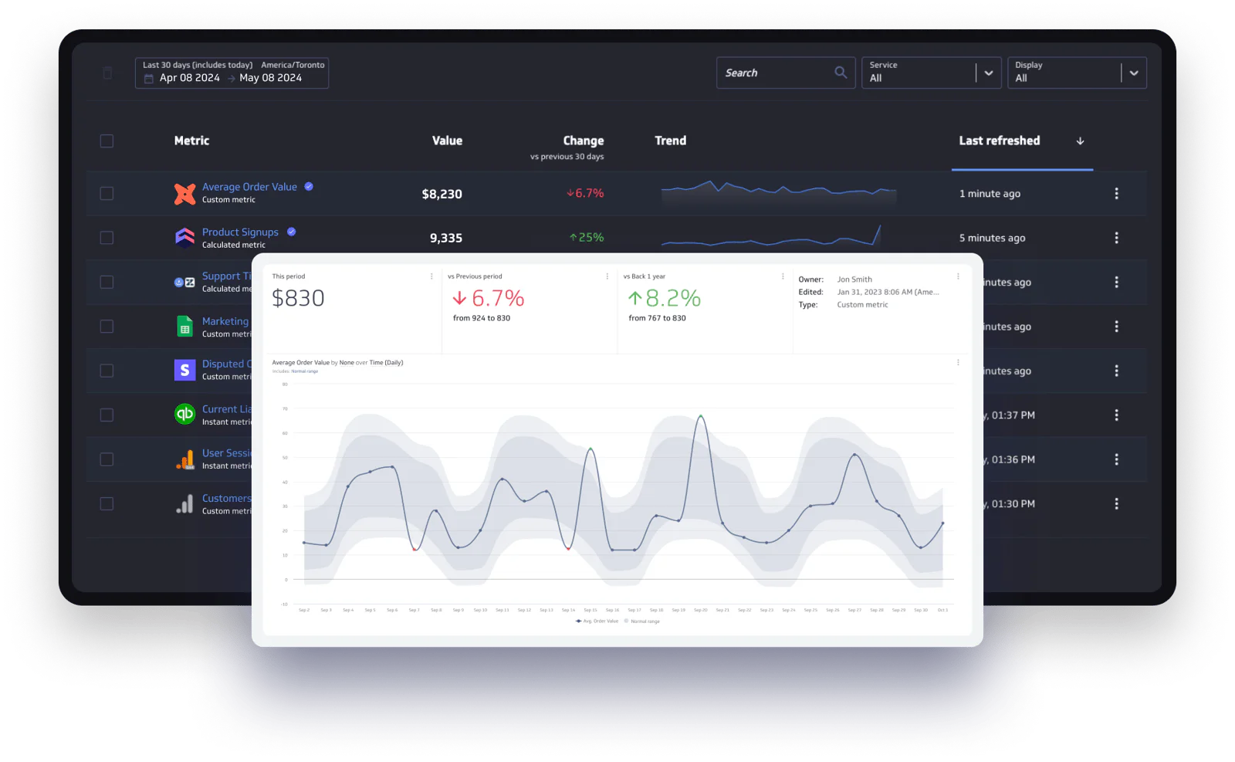Click the Stripe icon beside Disputed metric
1235x762 pixels.
pos(184,371)
